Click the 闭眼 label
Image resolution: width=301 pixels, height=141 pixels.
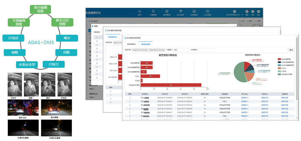[x=66, y=52]
